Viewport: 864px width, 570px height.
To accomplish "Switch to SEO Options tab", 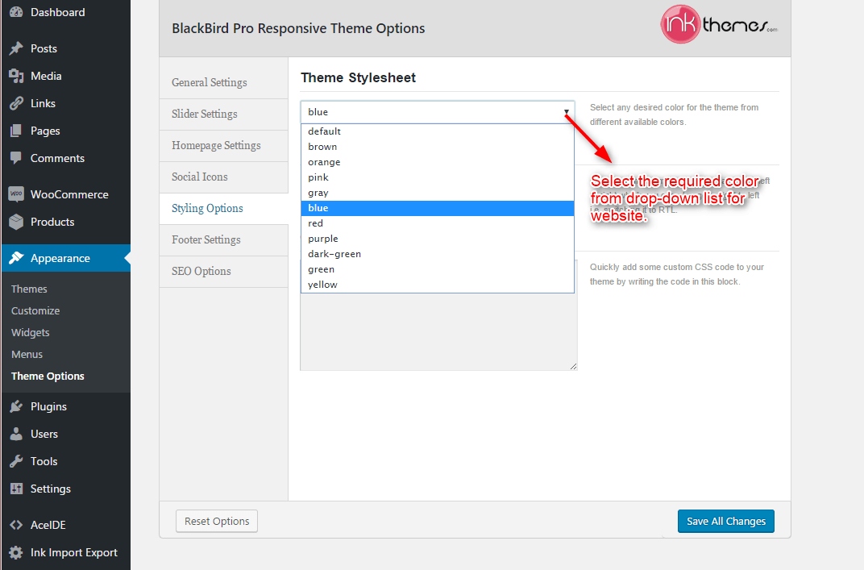I will point(224,271).
